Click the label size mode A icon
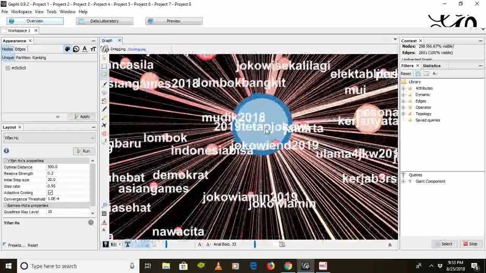Screen dimensions: 486x273 200,245
